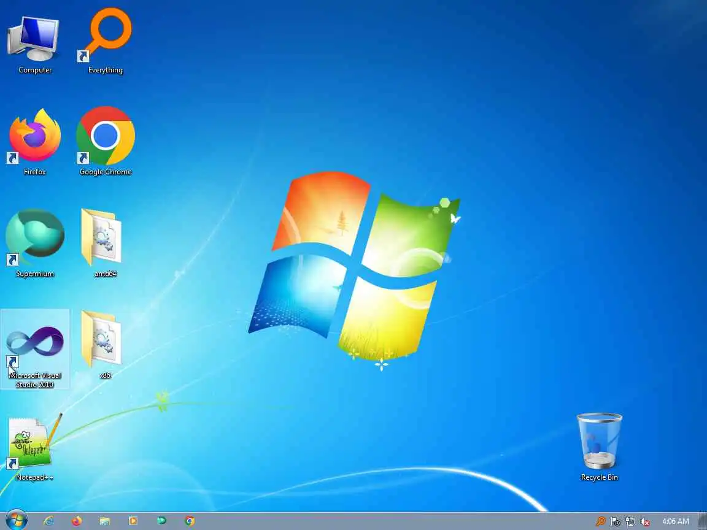
Task: Select the Recycle Bin icon
Action: (599, 447)
